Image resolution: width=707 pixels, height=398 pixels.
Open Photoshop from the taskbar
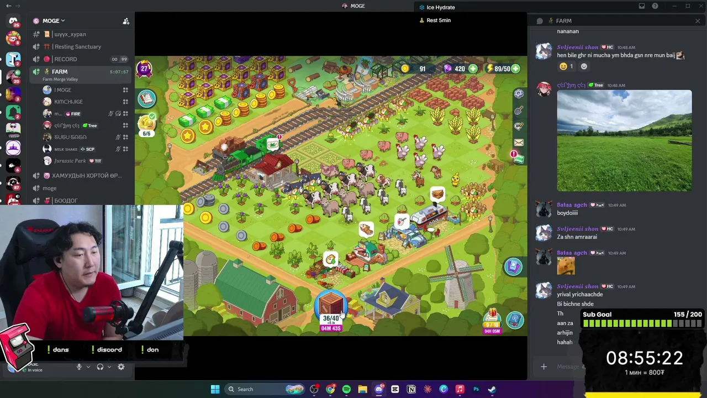click(476, 389)
